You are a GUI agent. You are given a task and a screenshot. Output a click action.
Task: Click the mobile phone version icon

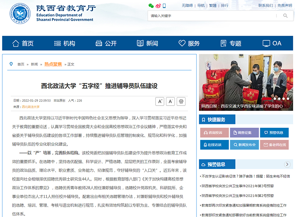(164, 6)
